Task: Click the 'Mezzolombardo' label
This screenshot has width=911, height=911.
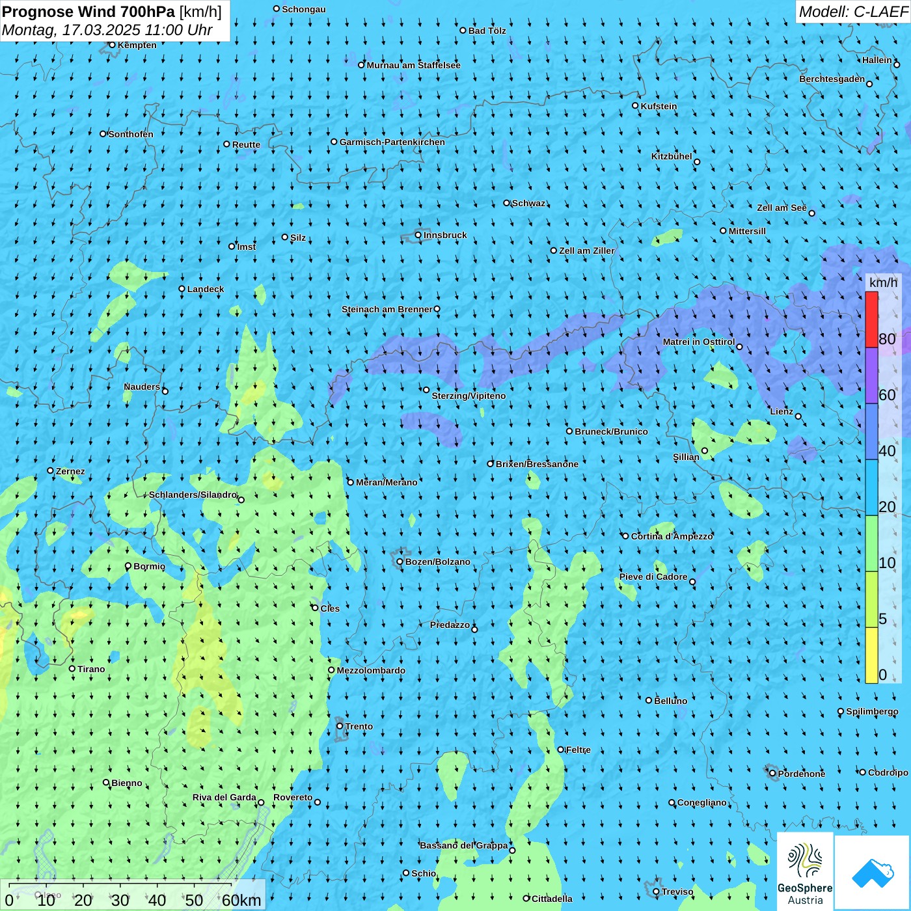Action: pos(371,670)
